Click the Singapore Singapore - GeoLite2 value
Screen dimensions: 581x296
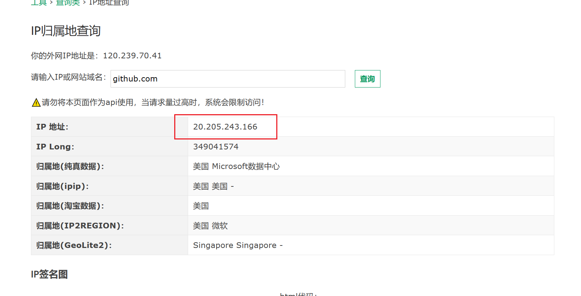coord(238,245)
